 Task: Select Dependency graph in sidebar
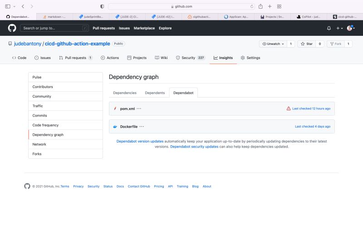(x=65, y=134)
